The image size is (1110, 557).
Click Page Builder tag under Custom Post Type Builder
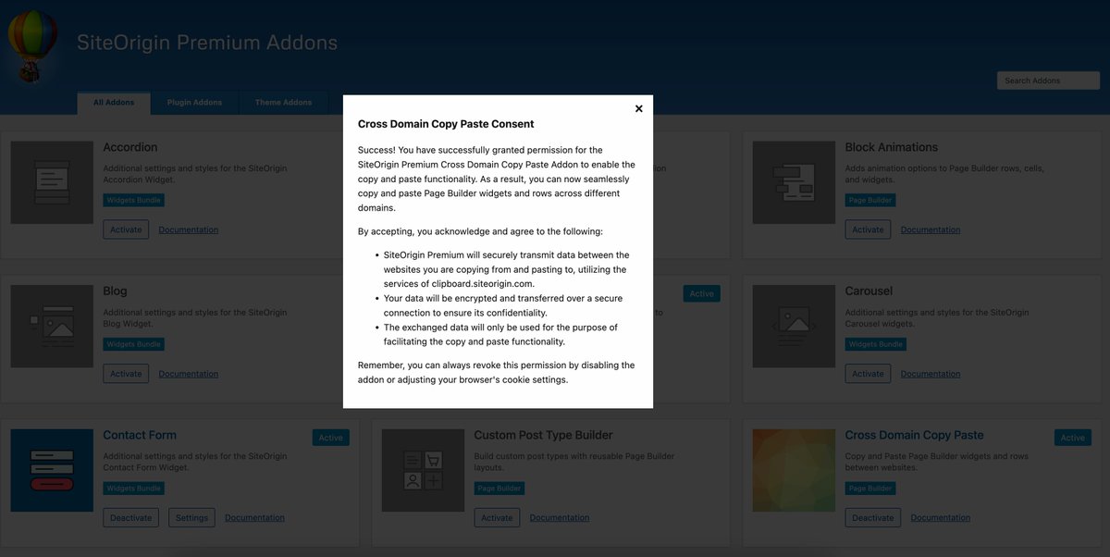pos(499,488)
